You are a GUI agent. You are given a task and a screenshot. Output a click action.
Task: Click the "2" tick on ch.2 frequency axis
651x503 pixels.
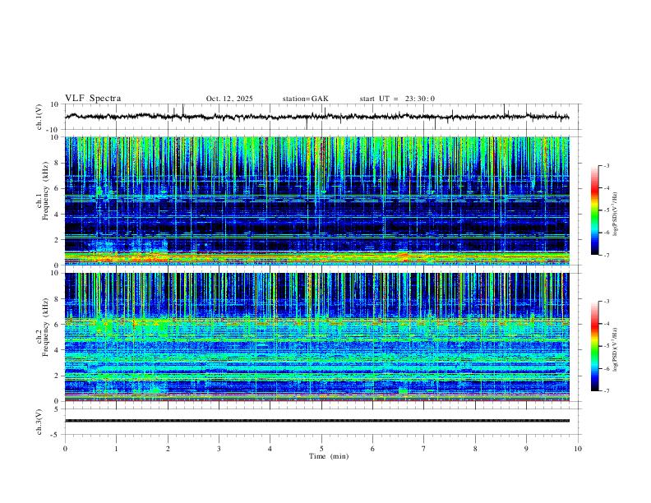coord(58,376)
